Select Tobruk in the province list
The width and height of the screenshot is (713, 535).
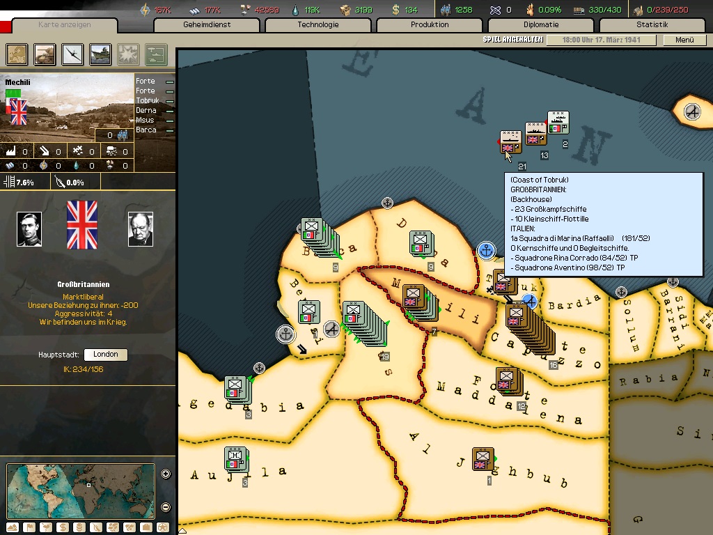point(147,101)
